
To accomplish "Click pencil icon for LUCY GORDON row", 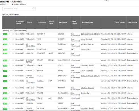I will coord(9,44).
